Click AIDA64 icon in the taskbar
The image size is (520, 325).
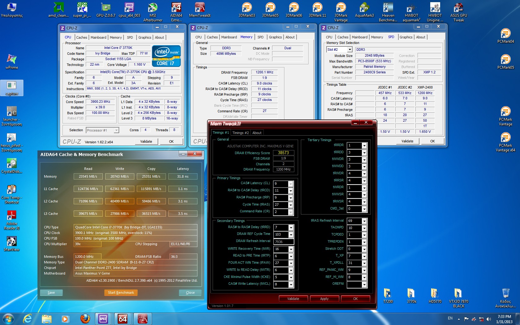[x=123, y=318]
